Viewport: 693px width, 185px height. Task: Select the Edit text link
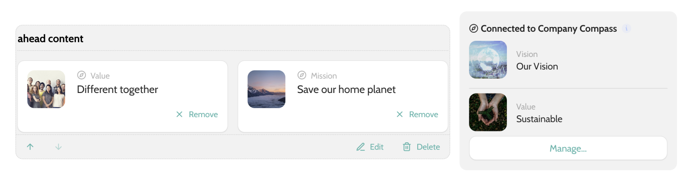[x=376, y=147]
